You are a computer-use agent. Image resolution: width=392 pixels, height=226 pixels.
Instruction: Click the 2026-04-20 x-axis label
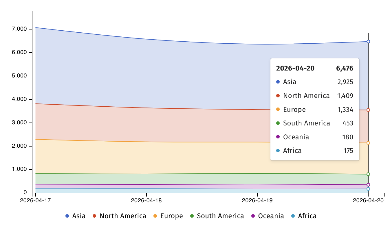[x=368, y=201]
